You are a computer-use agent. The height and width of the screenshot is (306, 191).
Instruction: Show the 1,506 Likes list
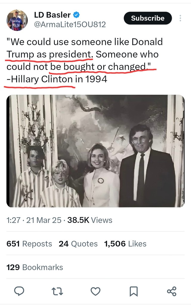click(x=125, y=244)
